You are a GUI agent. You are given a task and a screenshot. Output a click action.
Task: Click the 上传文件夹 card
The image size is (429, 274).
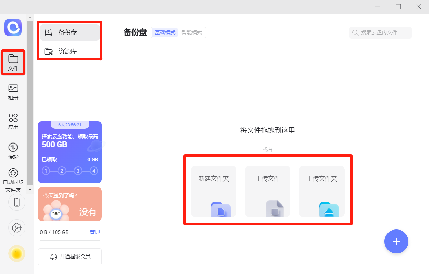(x=322, y=191)
